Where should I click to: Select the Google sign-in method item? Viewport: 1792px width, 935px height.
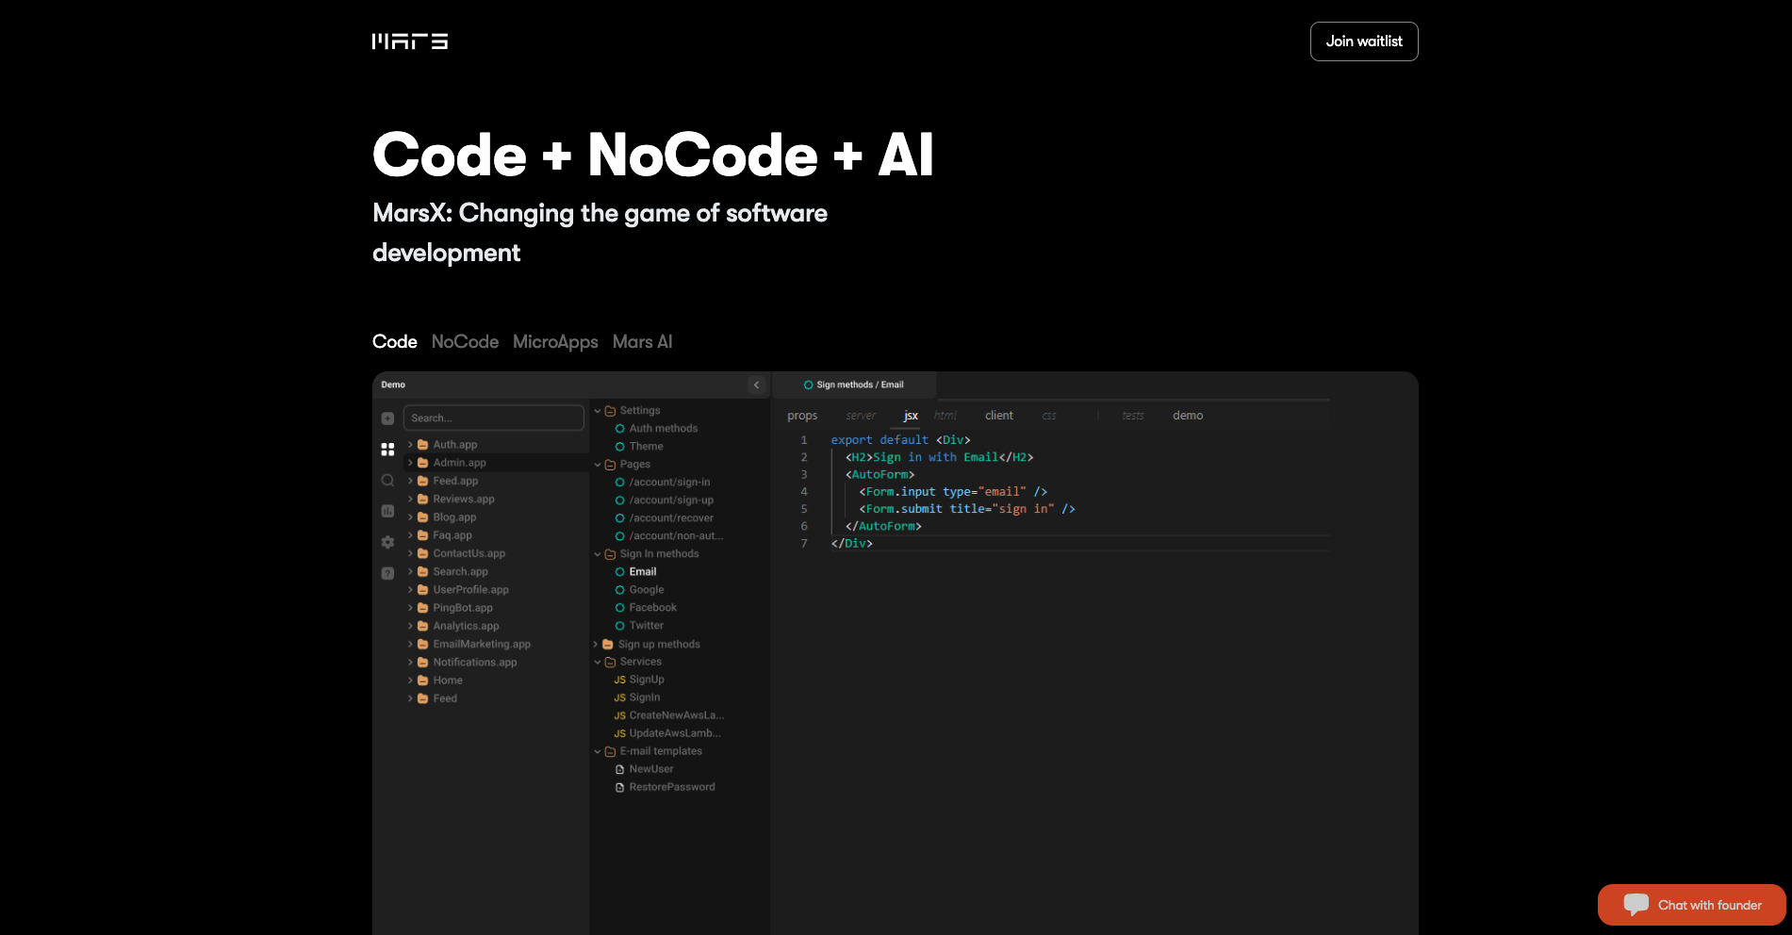coord(646,590)
